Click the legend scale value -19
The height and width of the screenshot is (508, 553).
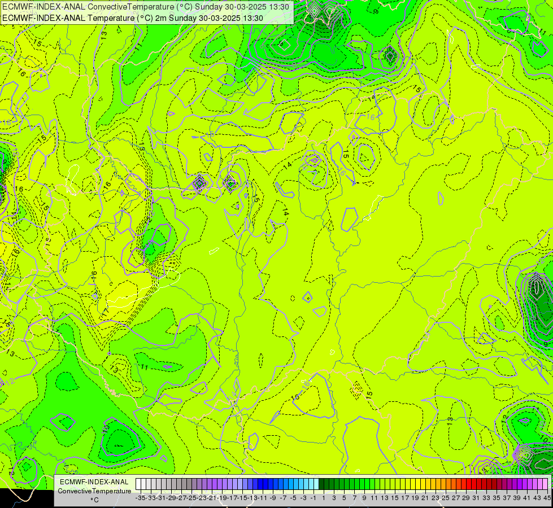222,498
